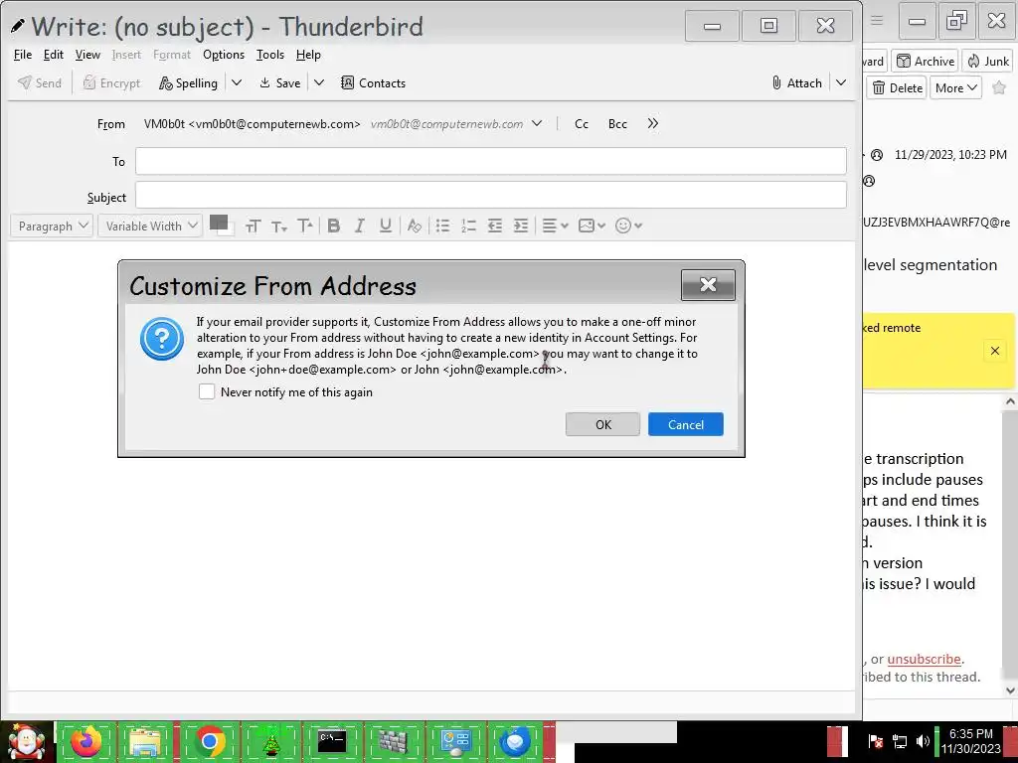Click the volume speaker tray icon
Viewport: 1018px width, 763px height.
click(x=922, y=741)
